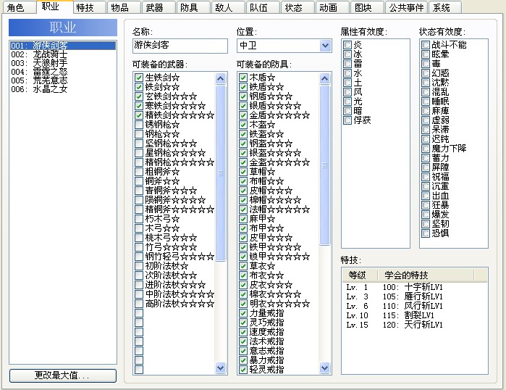This screenshot has height=390, width=506.
Task: Toggle the 俘获 element efficiency box
Action: (347, 120)
